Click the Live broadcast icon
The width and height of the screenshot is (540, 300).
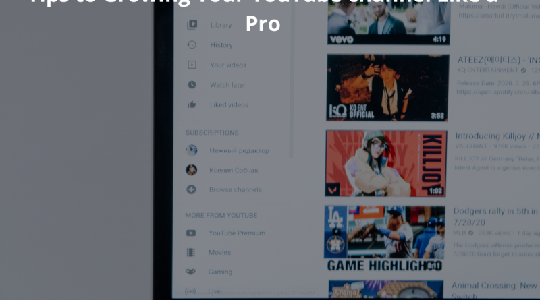192,291
